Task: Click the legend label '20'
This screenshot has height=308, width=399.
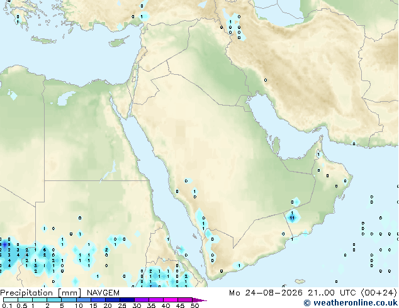Action: point(108,305)
